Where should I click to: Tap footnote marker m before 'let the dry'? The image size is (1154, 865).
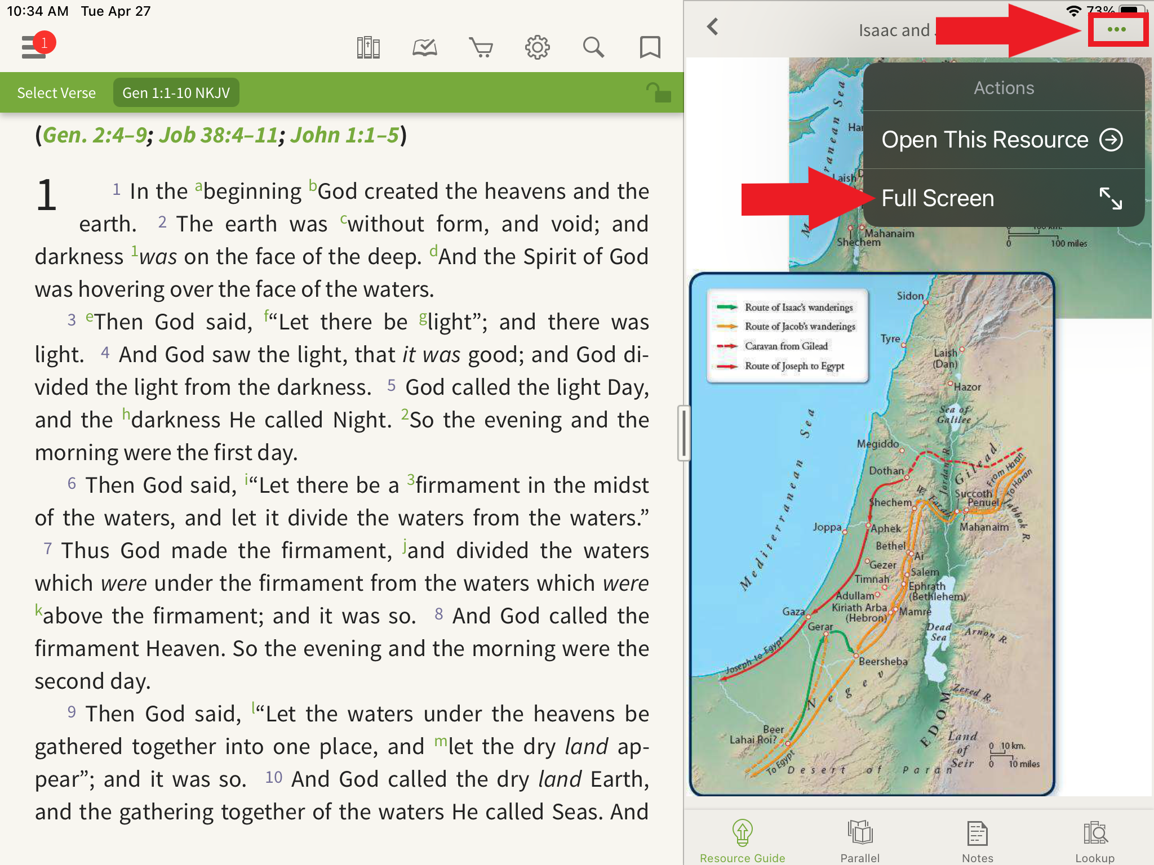point(441,741)
